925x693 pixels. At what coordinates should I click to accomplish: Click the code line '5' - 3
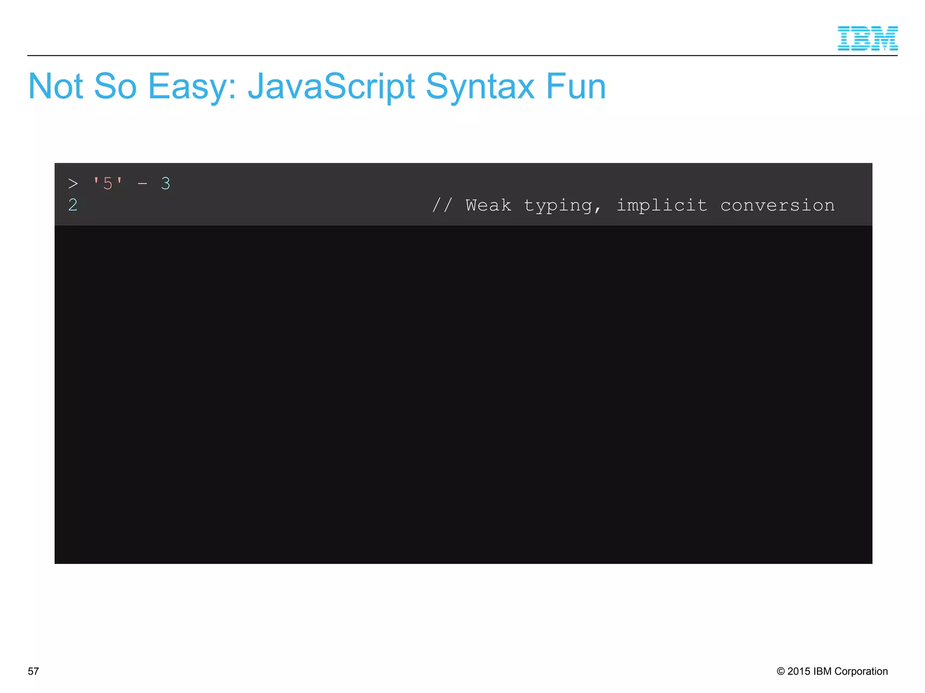tap(119, 184)
